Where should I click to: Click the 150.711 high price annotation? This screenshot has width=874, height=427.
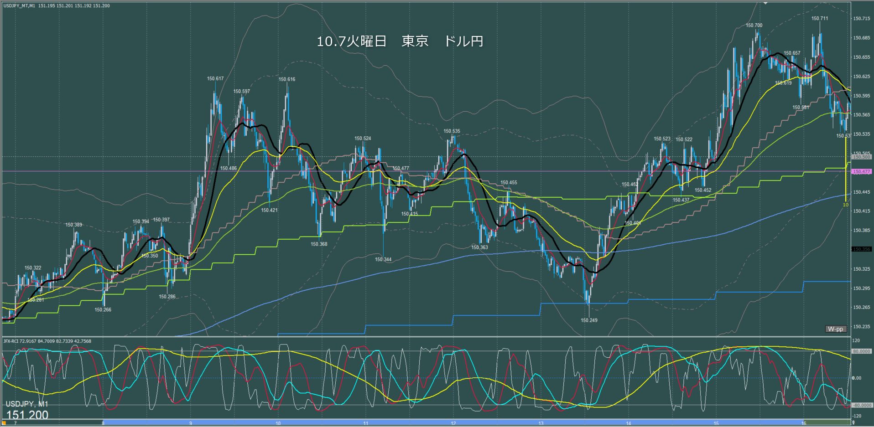pyautogui.click(x=819, y=19)
